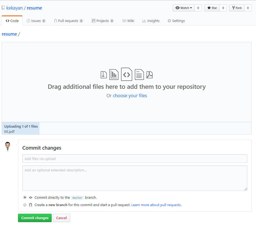Click the user avatar beside the commit form
The height and width of the screenshot is (230, 256).
pyautogui.click(x=8, y=146)
